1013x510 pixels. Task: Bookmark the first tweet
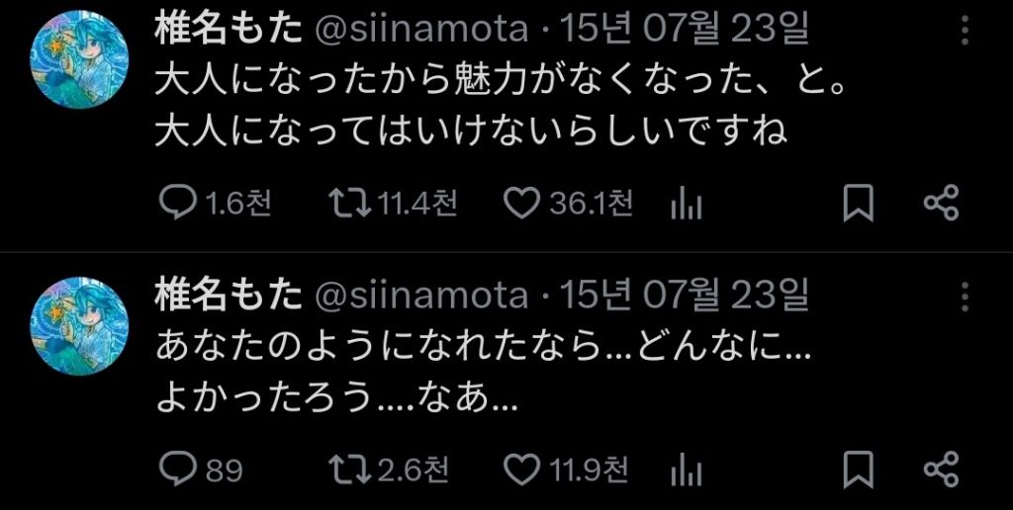tap(857, 204)
